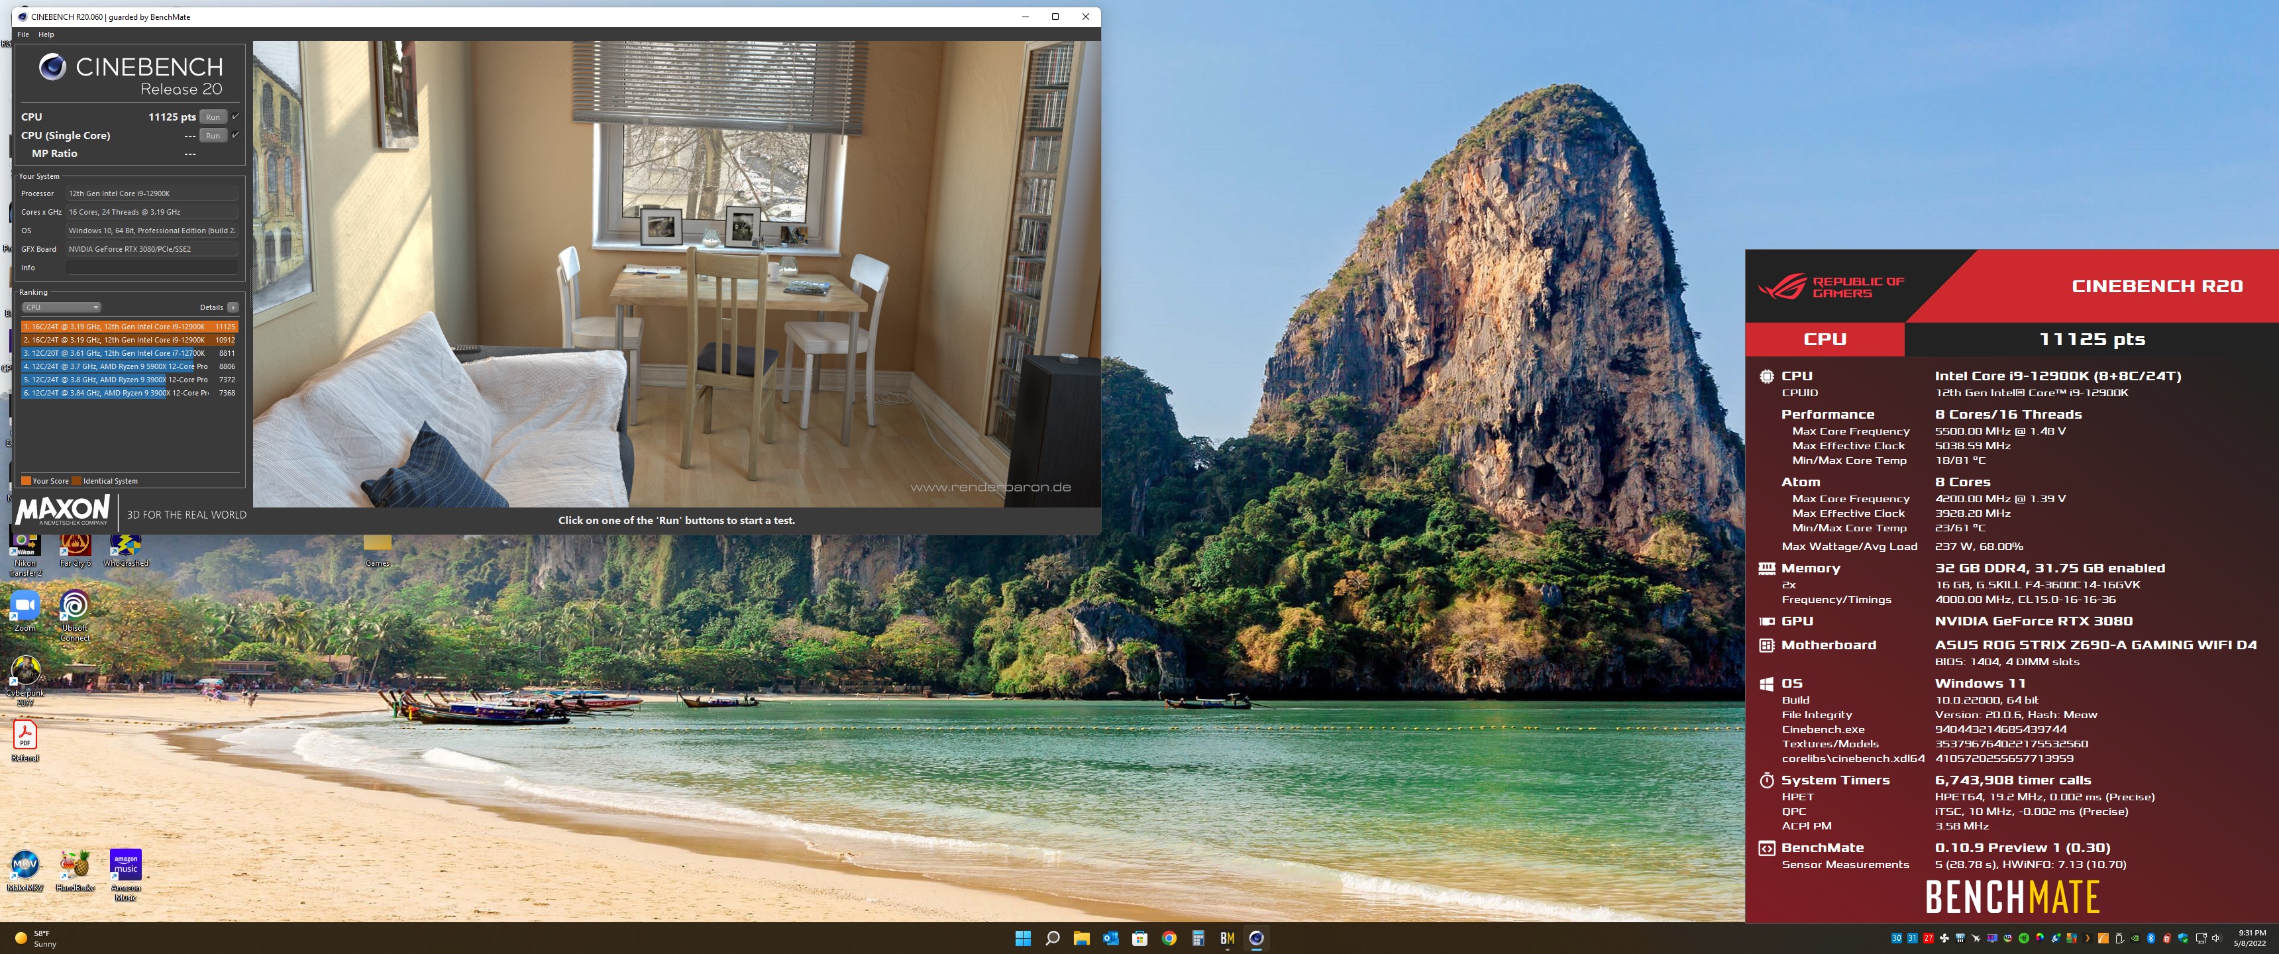Open the Ubisoft Connect desktop shortcut
Image resolution: width=2279 pixels, height=954 pixels.
tap(76, 615)
